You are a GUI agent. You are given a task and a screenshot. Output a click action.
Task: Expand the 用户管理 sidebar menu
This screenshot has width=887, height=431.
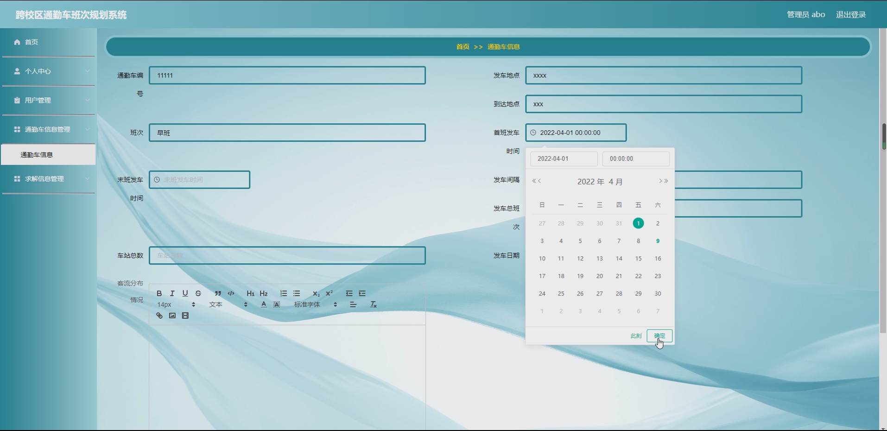[48, 101]
